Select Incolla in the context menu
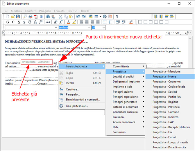 coord(82,83)
